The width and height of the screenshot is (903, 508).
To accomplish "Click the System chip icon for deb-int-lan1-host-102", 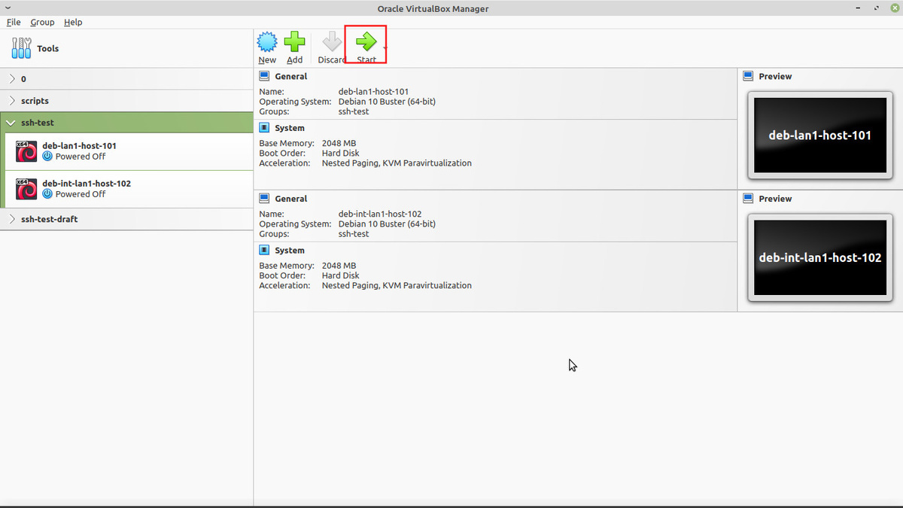I will click(264, 251).
